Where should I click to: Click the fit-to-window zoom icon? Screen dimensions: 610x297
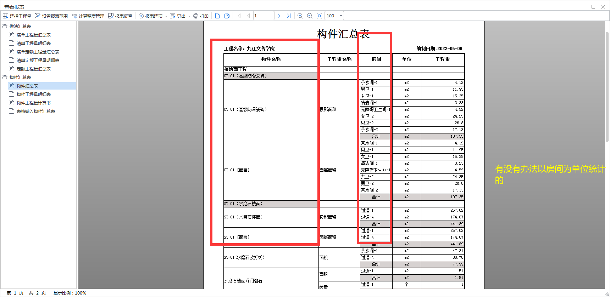pyautogui.click(x=319, y=16)
